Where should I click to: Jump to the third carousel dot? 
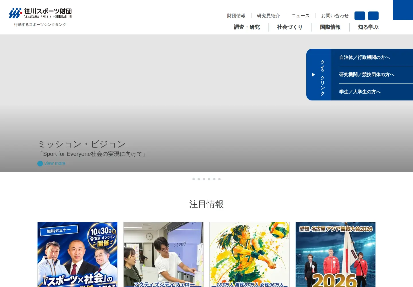(204, 179)
